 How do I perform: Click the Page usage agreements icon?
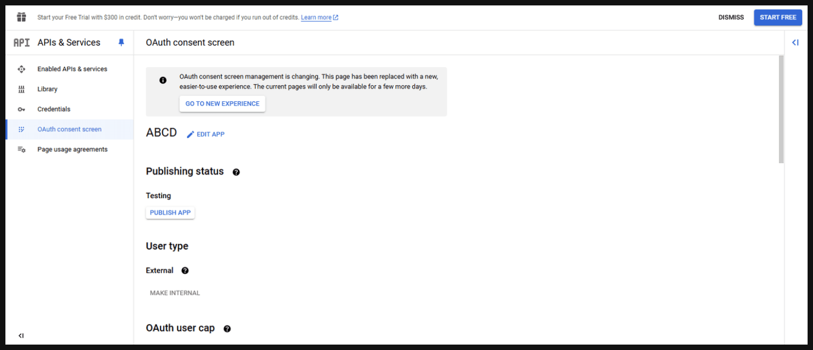(22, 150)
